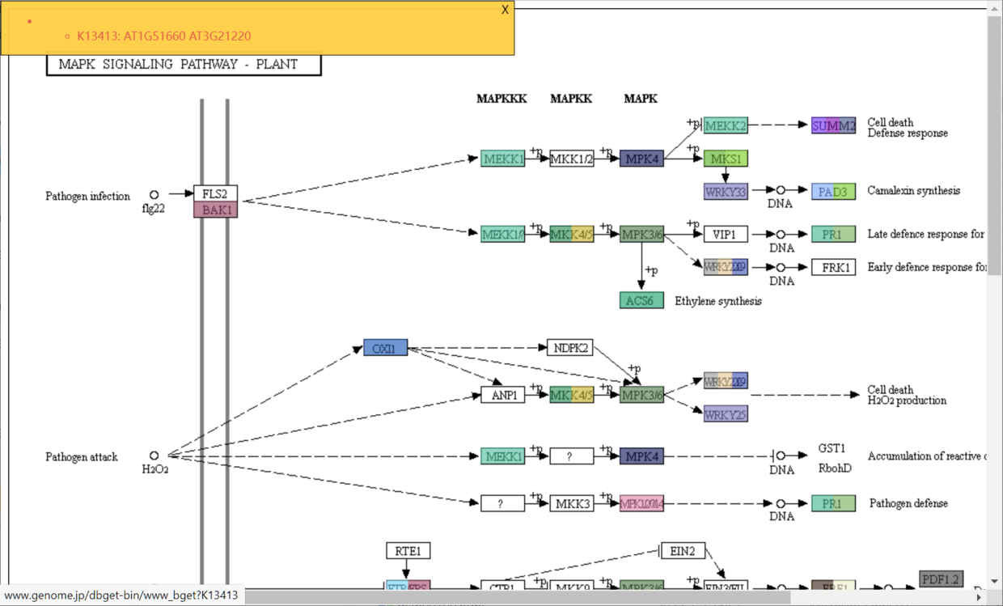
Task: Click the "H2O2 production" label
Action: click(907, 400)
